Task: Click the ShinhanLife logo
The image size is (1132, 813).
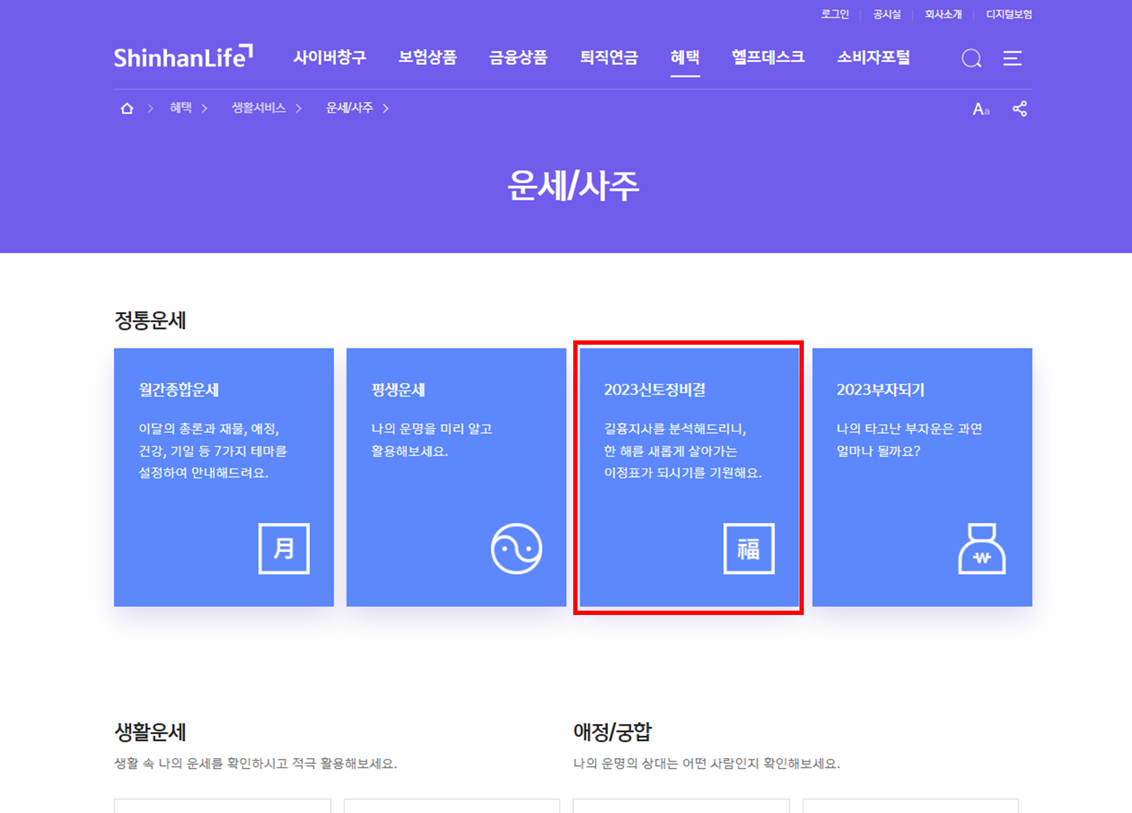Action: (x=184, y=58)
